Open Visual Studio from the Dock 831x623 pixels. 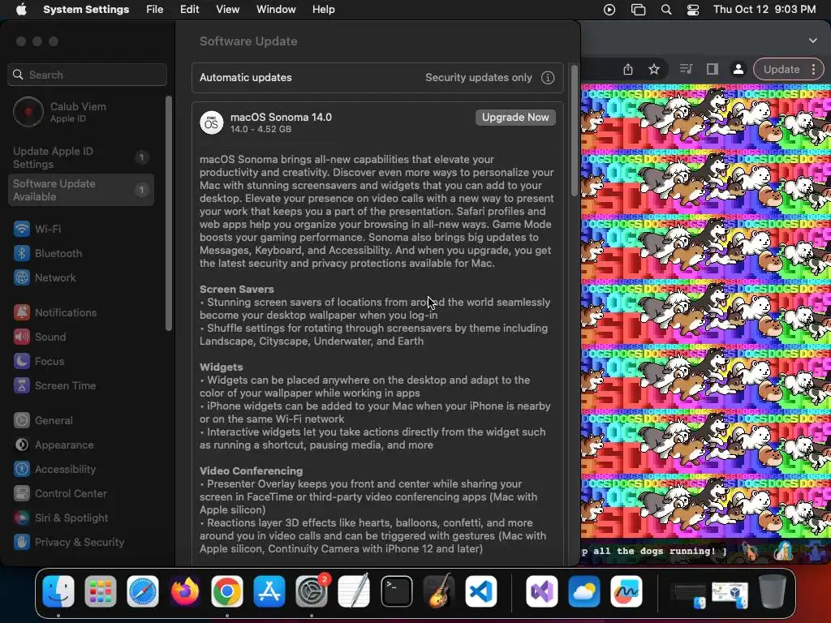(541, 591)
